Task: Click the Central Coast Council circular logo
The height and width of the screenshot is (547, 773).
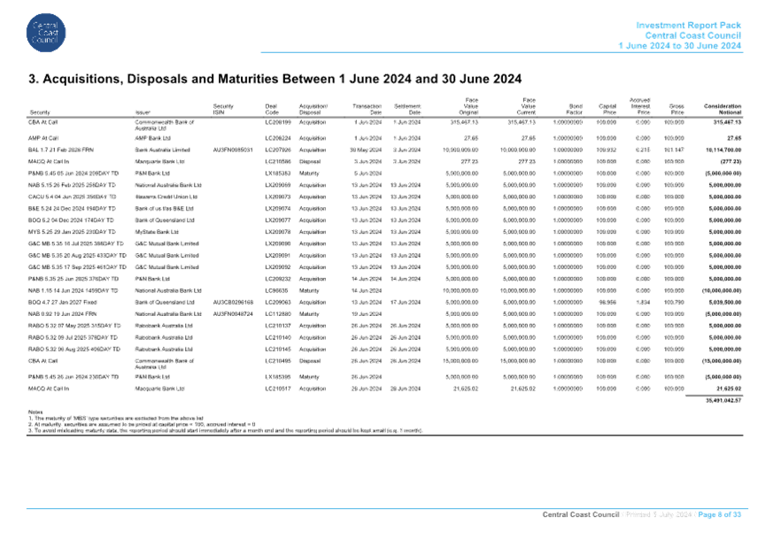Action: 46,33
